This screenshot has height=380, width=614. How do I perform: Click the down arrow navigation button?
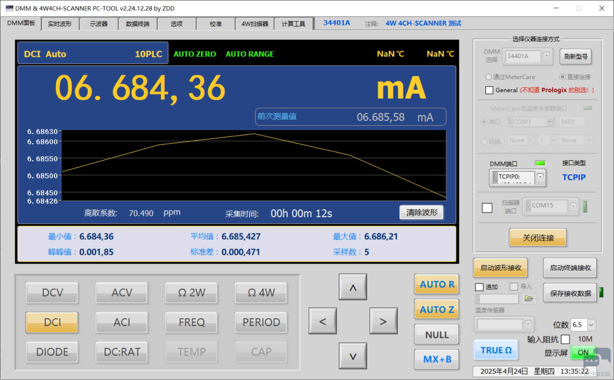click(353, 355)
